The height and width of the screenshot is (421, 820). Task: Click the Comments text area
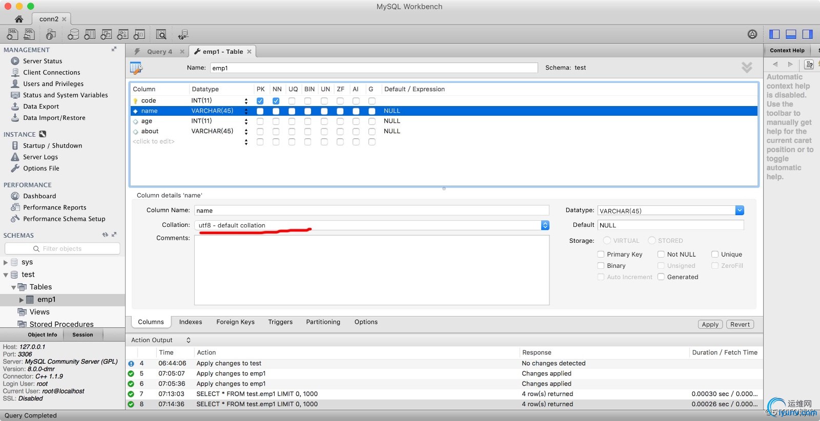coord(372,270)
